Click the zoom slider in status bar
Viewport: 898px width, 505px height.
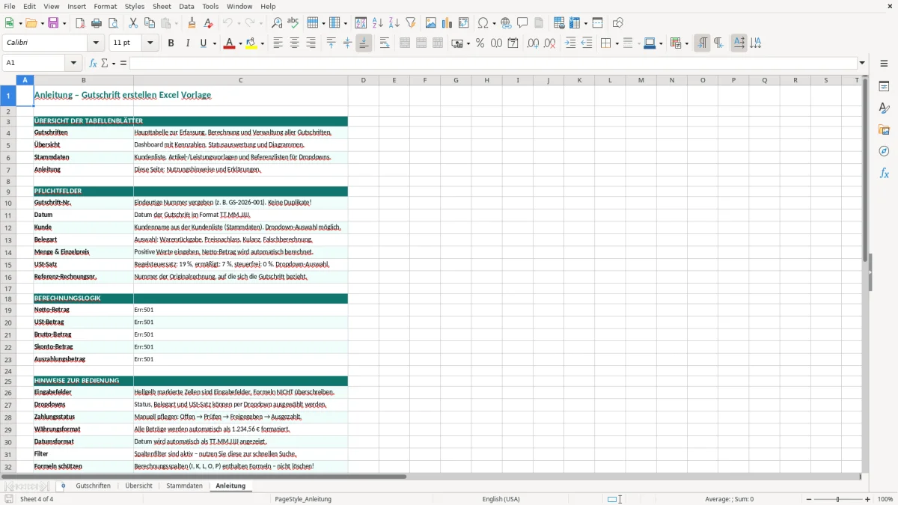click(838, 499)
